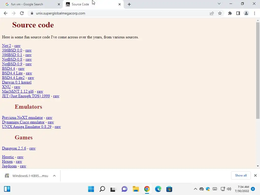Open MacMiNT 1.12 pl6 link
Screen dimensions: 260x195
tap(18, 91)
